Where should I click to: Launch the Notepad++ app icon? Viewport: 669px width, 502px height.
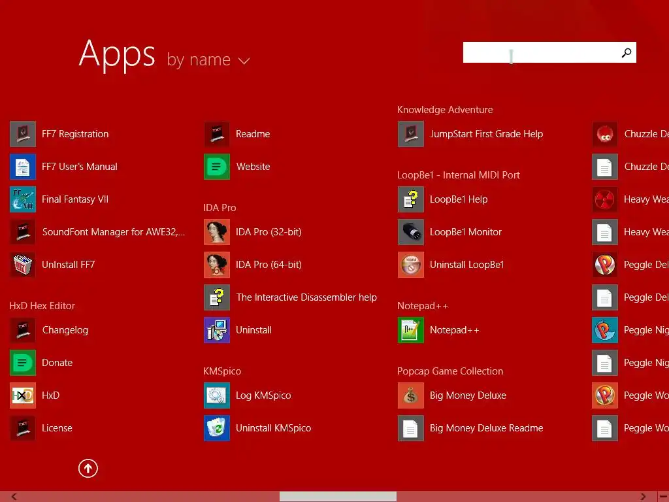click(411, 330)
